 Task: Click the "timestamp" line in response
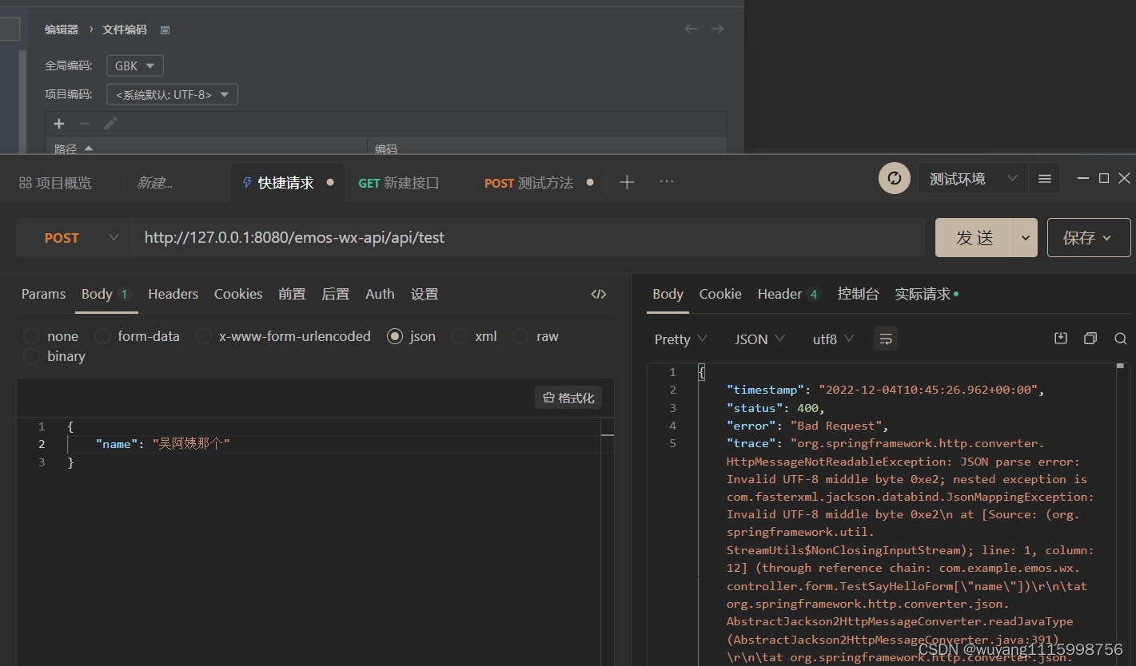click(886, 390)
